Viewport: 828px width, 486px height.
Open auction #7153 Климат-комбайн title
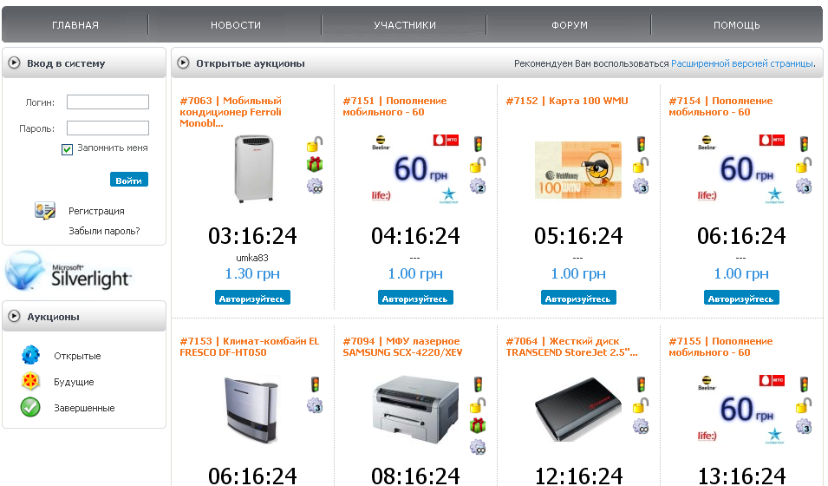(249, 346)
